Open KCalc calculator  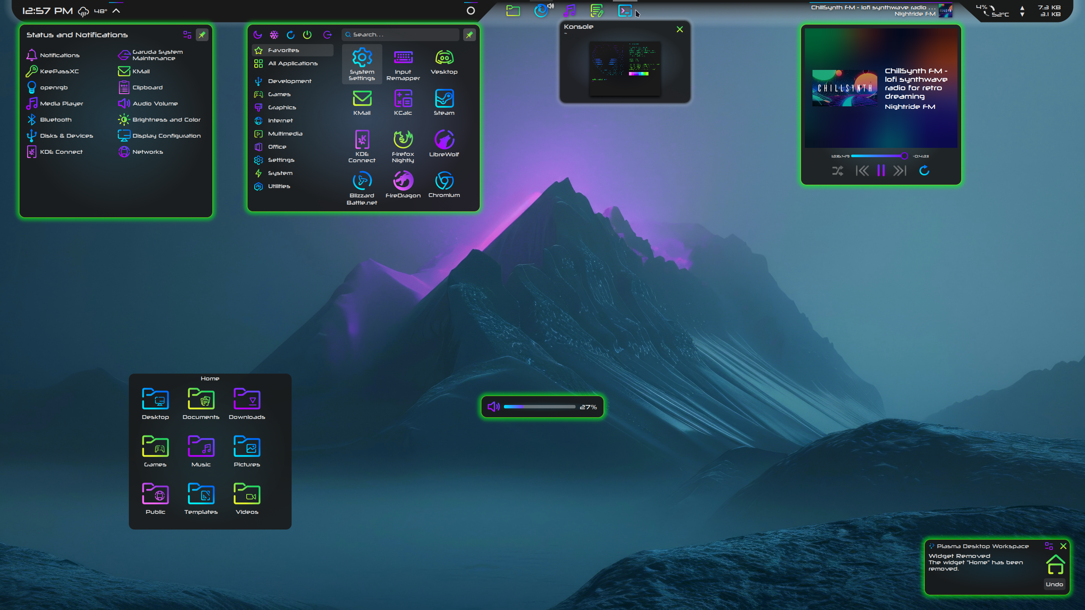(x=403, y=103)
